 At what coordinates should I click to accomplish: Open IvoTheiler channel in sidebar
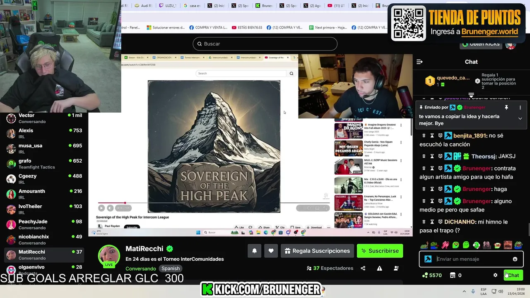[44, 209]
